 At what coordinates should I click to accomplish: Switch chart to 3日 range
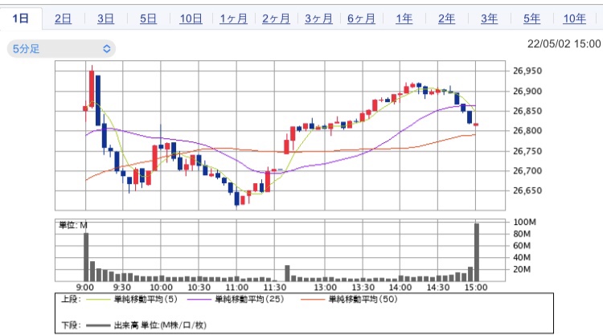[105, 18]
